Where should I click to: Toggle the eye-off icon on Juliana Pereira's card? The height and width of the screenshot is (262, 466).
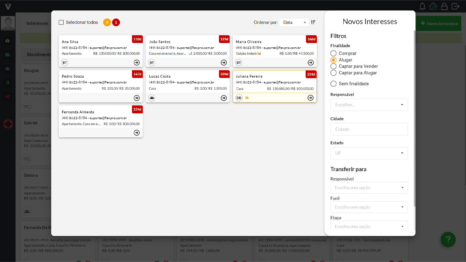(247, 97)
